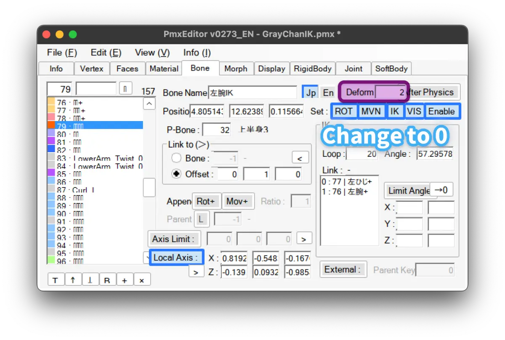The height and width of the screenshot is (340, 505).
Task: Click the Bone Name text field
Action: 252,92
